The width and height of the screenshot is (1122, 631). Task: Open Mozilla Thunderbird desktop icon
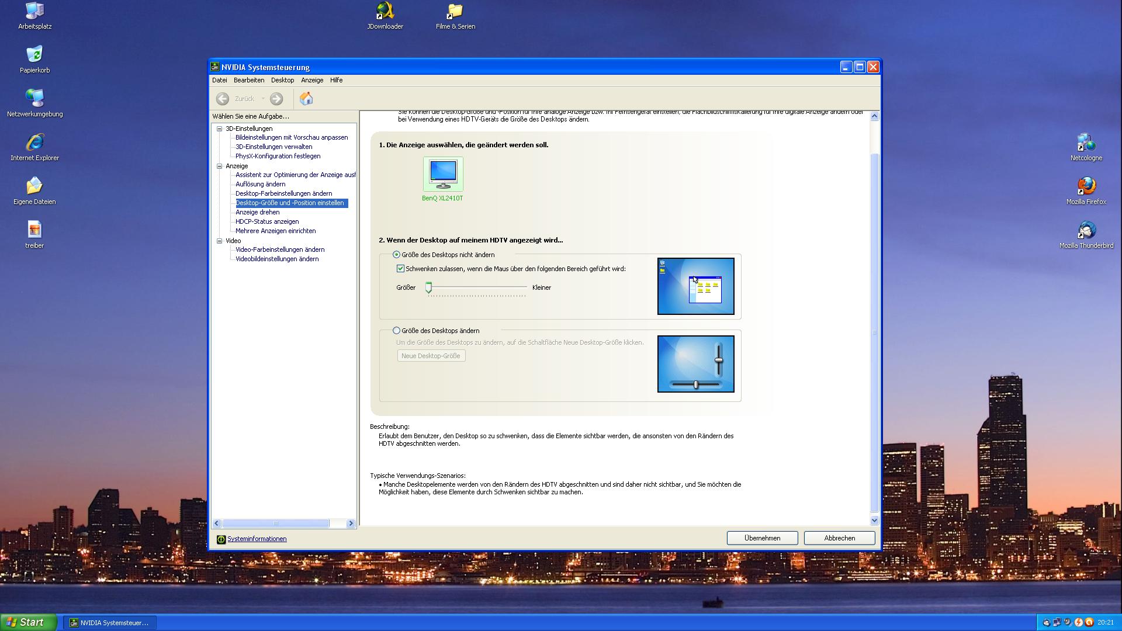1086,230
